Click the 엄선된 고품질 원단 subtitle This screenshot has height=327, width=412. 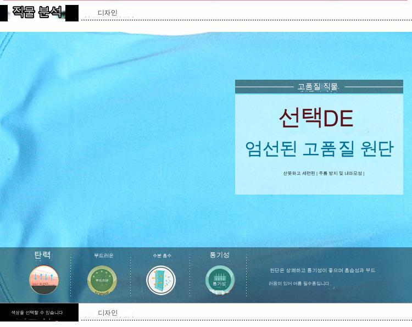pos(319,149)
